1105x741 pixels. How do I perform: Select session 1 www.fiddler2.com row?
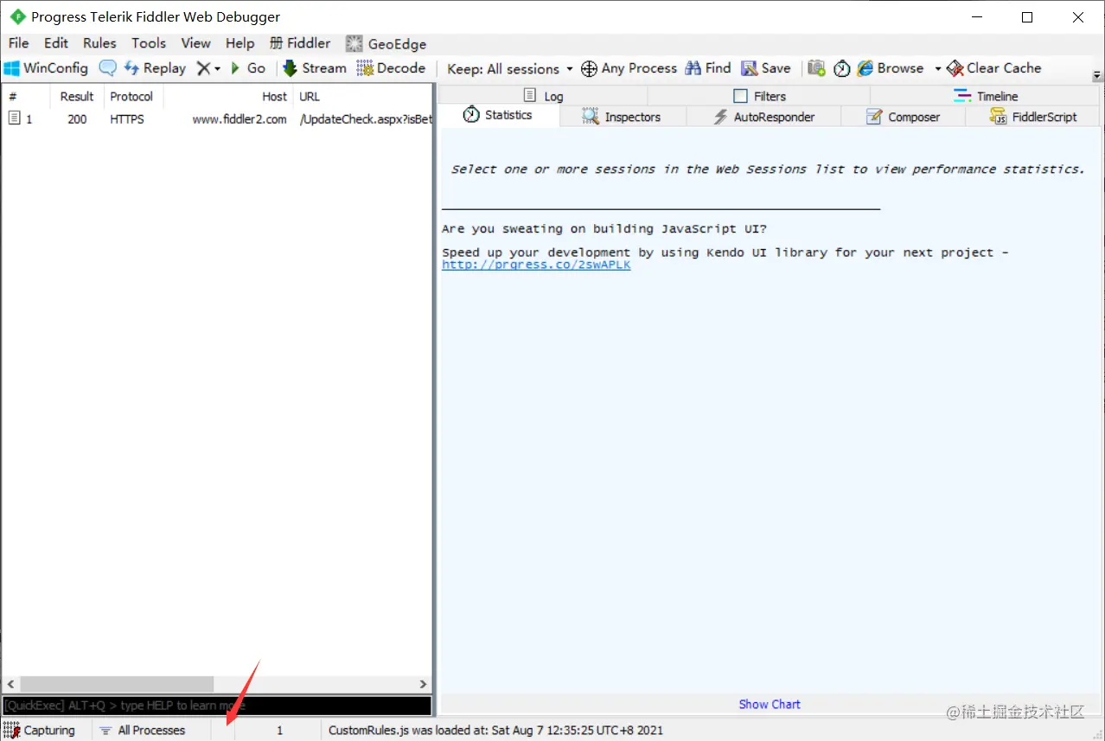[216, 119]
